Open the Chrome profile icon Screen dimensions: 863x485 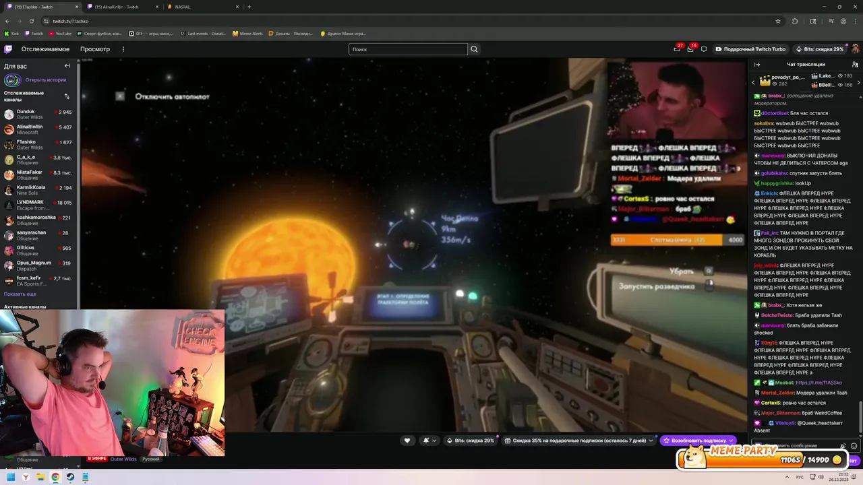pyautogui.click(x=843, y=21)
